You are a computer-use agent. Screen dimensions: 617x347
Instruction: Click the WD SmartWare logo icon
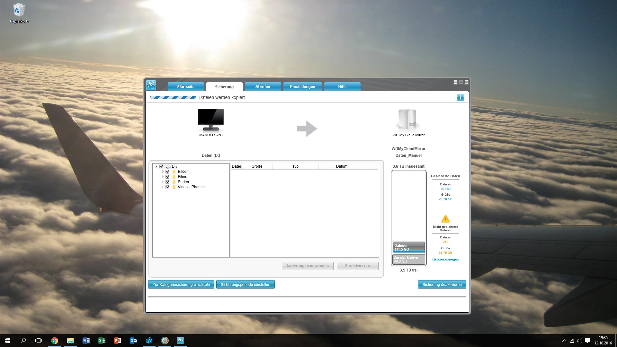click(151, 85)
